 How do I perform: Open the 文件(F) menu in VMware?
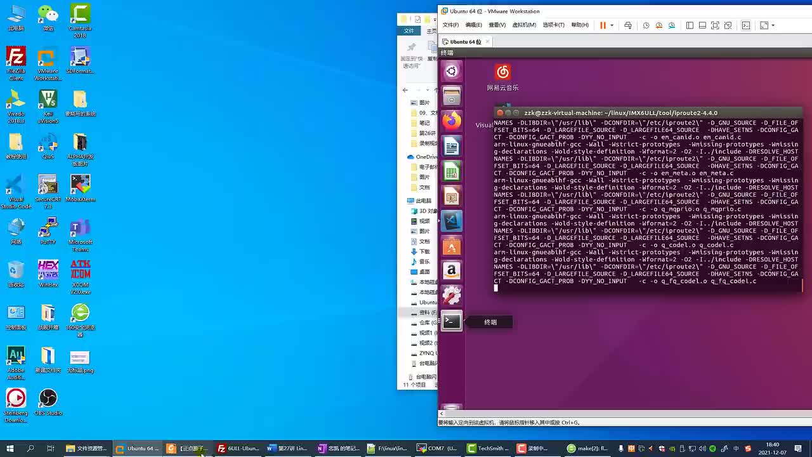[x=450, y=25]
